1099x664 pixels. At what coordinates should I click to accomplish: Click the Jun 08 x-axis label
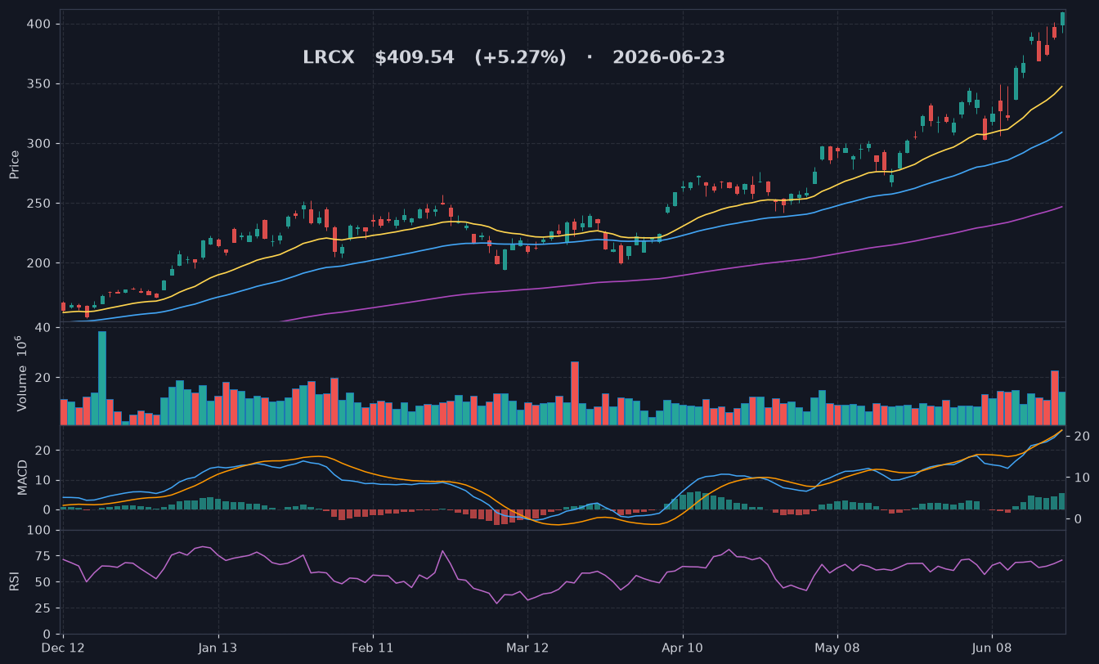click(x=992, y=648)
